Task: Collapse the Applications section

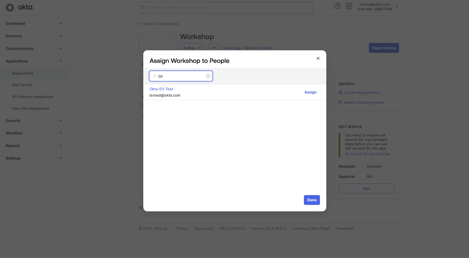Action: [x=34, y=61]
